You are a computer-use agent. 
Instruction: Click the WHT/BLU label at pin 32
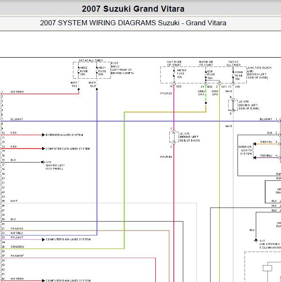(x=17, y=233)
